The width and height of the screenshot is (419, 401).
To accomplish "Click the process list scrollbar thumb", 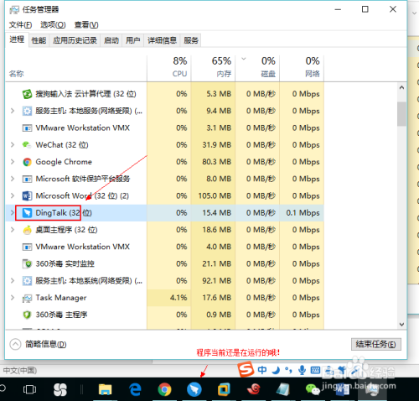I will coord(402,114).
